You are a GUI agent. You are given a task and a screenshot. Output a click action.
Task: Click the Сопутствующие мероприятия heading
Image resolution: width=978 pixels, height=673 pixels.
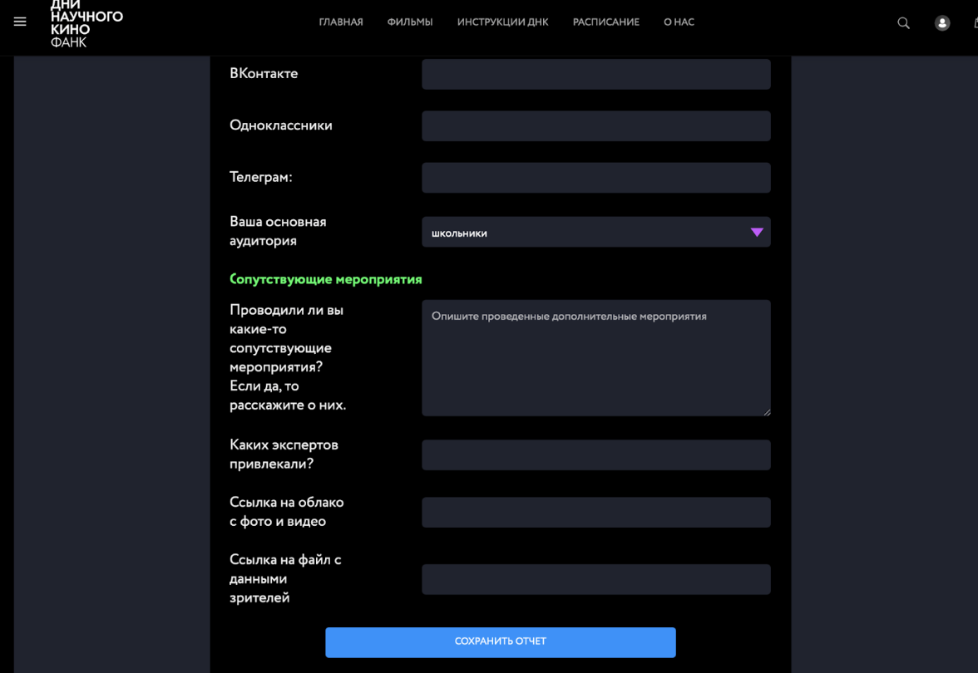(x=326, y=279)
